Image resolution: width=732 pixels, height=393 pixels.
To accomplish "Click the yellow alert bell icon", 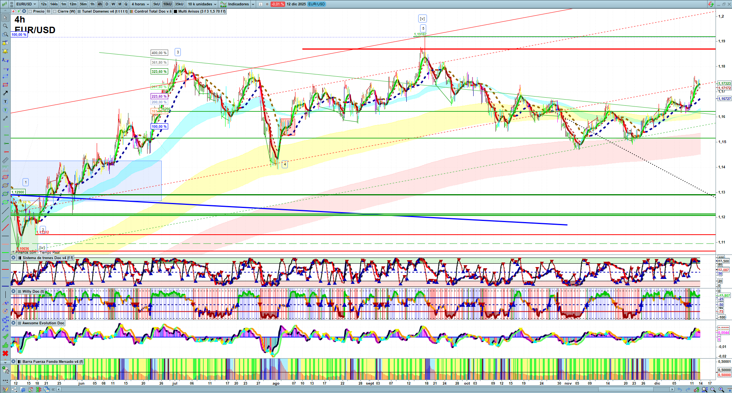I will (x=5, y=51).
